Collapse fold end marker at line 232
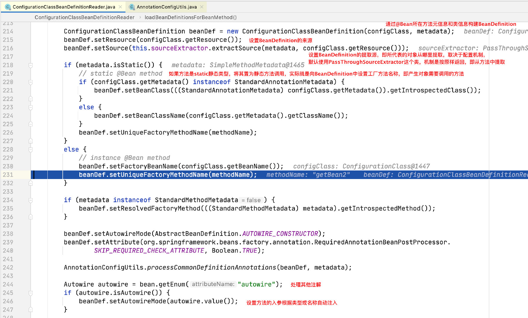 point(31,183)
